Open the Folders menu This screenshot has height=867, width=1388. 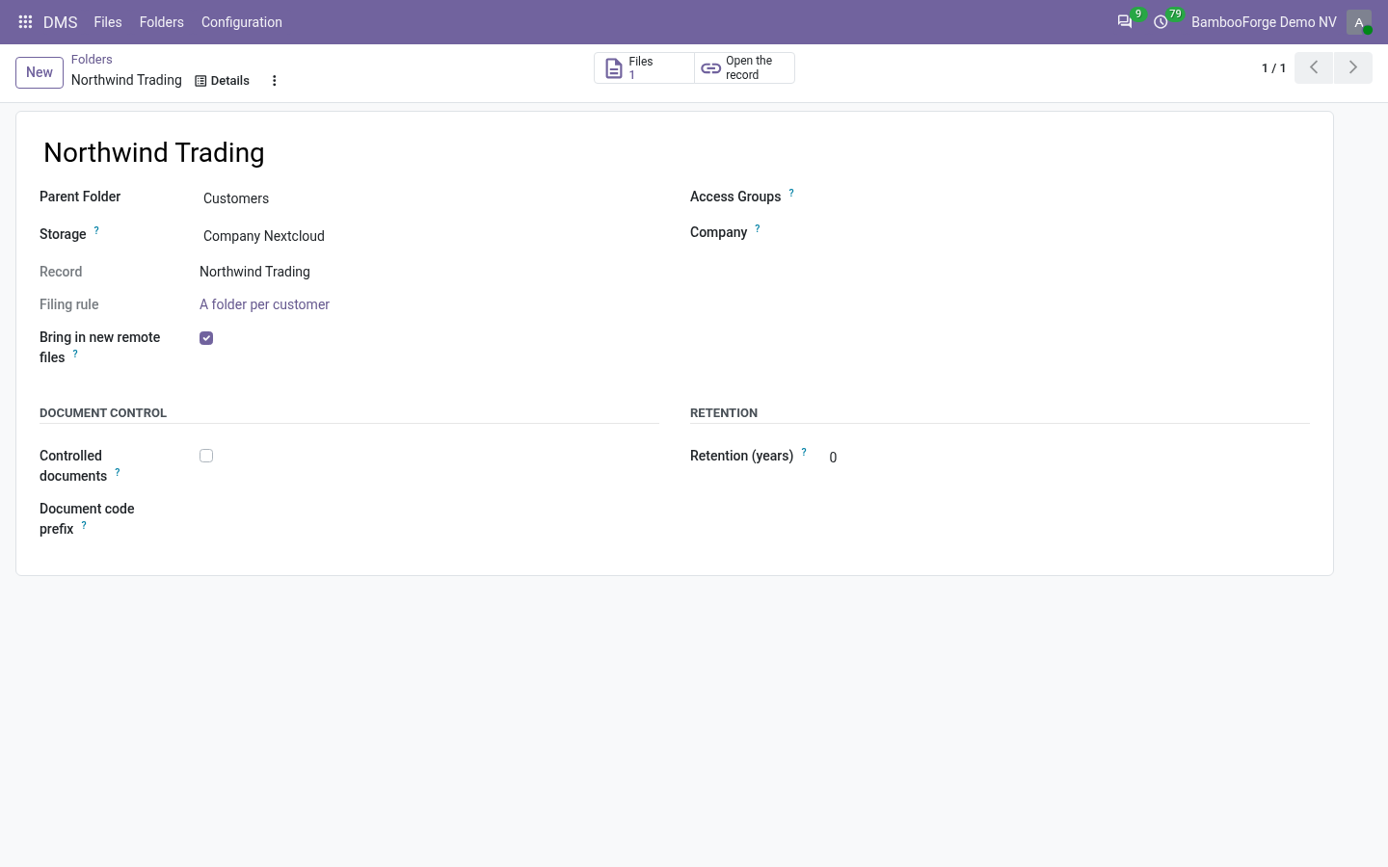(x=162, y=22)
